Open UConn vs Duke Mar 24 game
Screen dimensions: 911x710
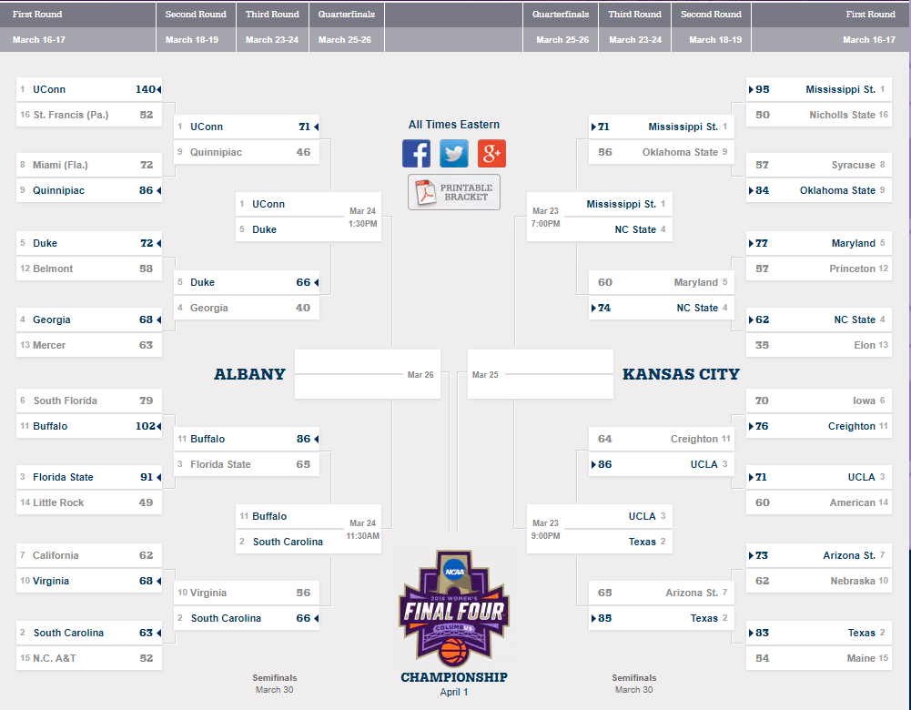pos(309,217)
